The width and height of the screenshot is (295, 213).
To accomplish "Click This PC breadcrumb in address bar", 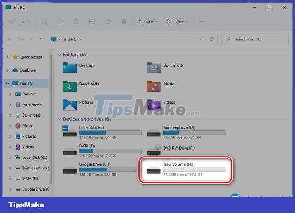I will click(x=70, y=39).
